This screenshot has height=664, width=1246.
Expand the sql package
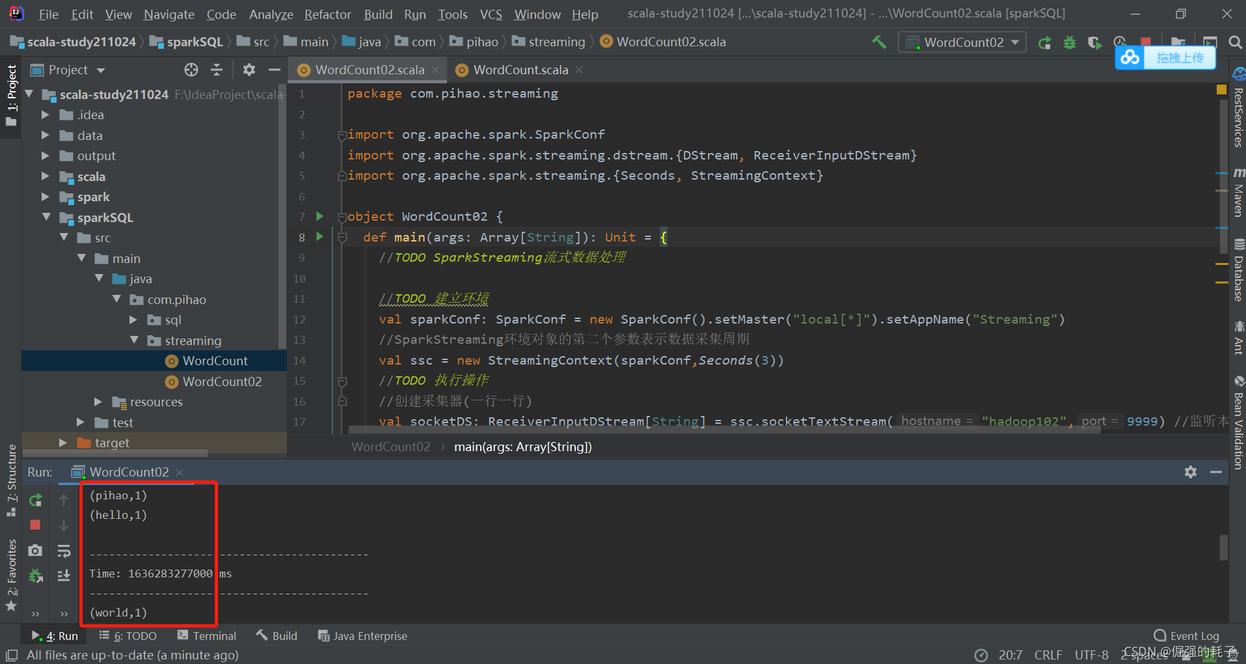tap(133, 320)
